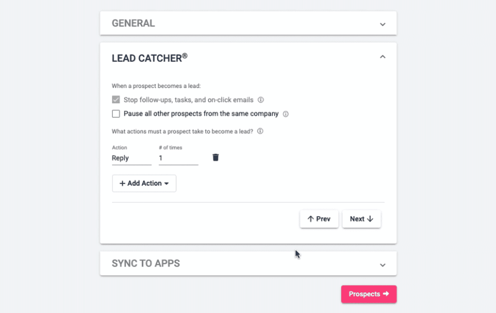Viewport: 496px width, 313px height.
Task: Uncheck Stop follow-ups, tasks, and on-click emails
Action: pos(116,100)
